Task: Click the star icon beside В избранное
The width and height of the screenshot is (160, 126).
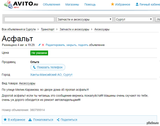Action: (x=5, y=120)
